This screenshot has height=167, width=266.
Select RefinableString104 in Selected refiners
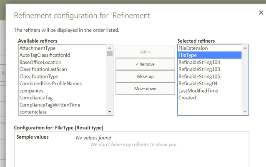210,62
